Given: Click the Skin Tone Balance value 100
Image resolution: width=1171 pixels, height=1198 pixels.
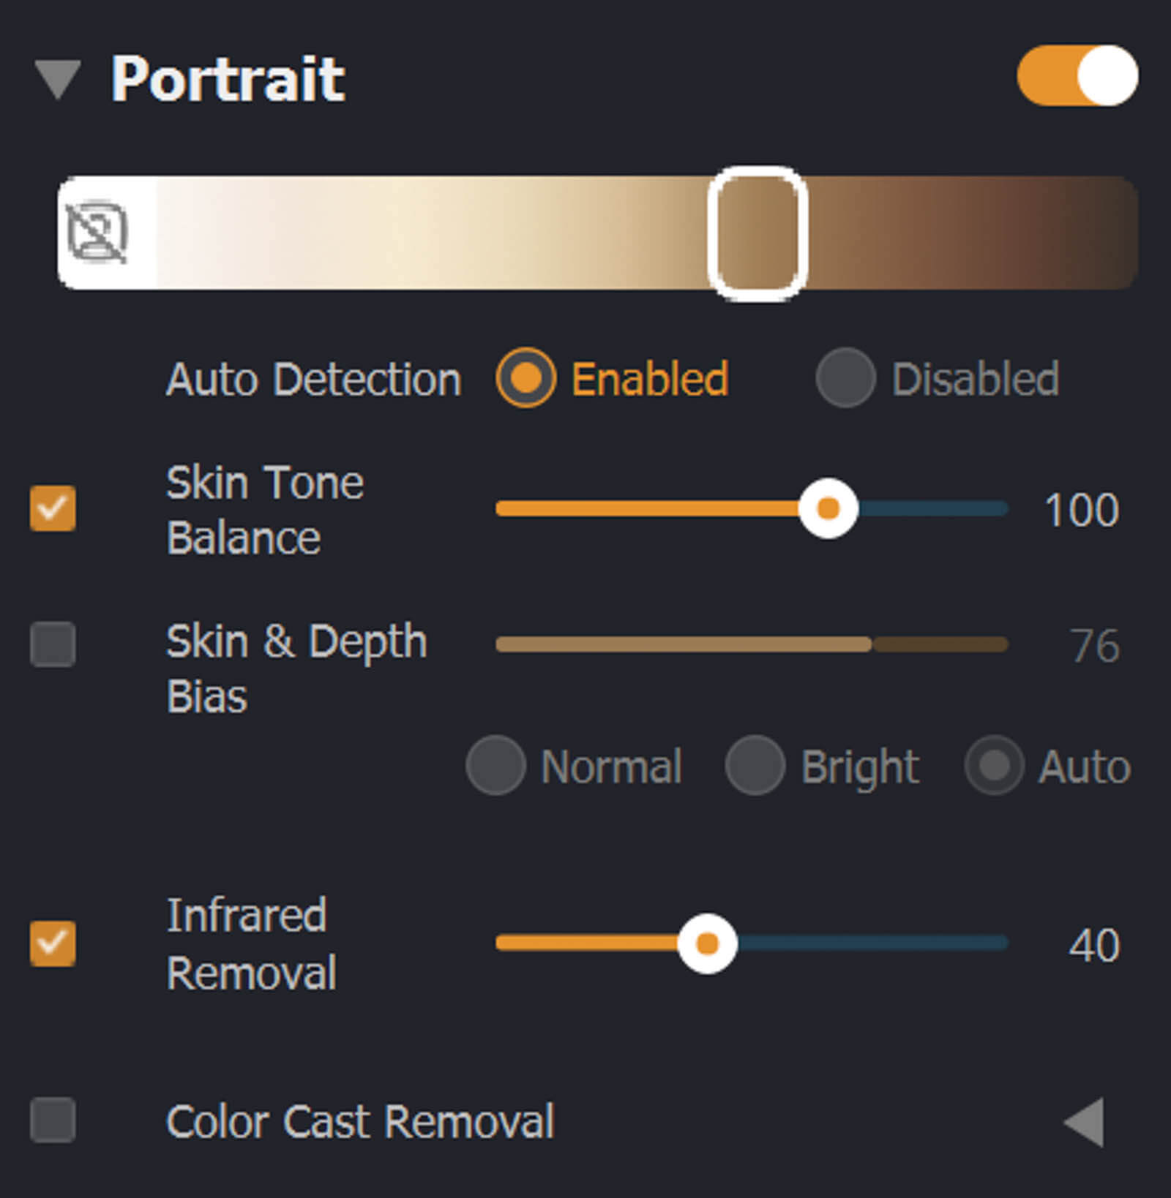Looking at the screenshot, I should tap(1081, 510).
